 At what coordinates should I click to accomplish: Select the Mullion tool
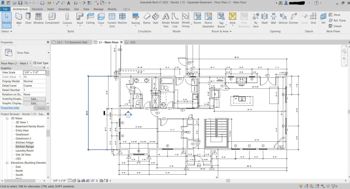(x=122, y=18)
